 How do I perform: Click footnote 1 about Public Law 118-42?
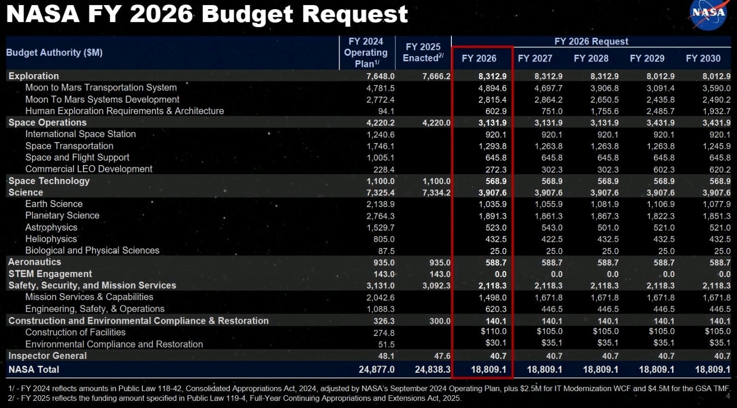(368, 388)
